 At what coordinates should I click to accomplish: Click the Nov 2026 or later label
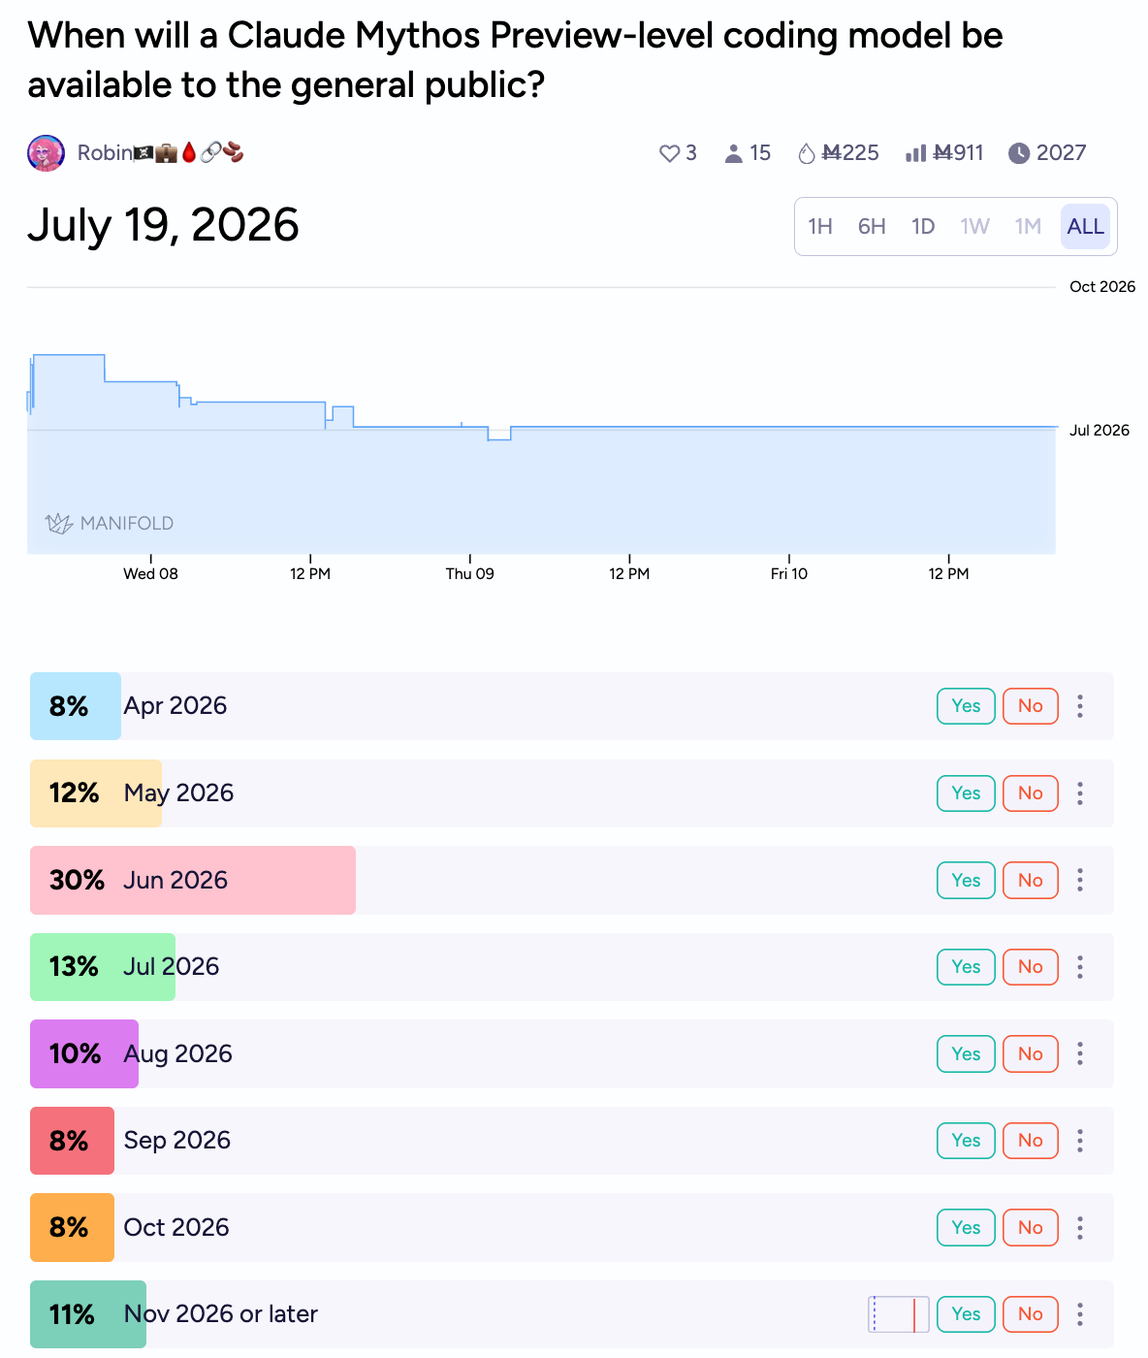[221, 1314]
